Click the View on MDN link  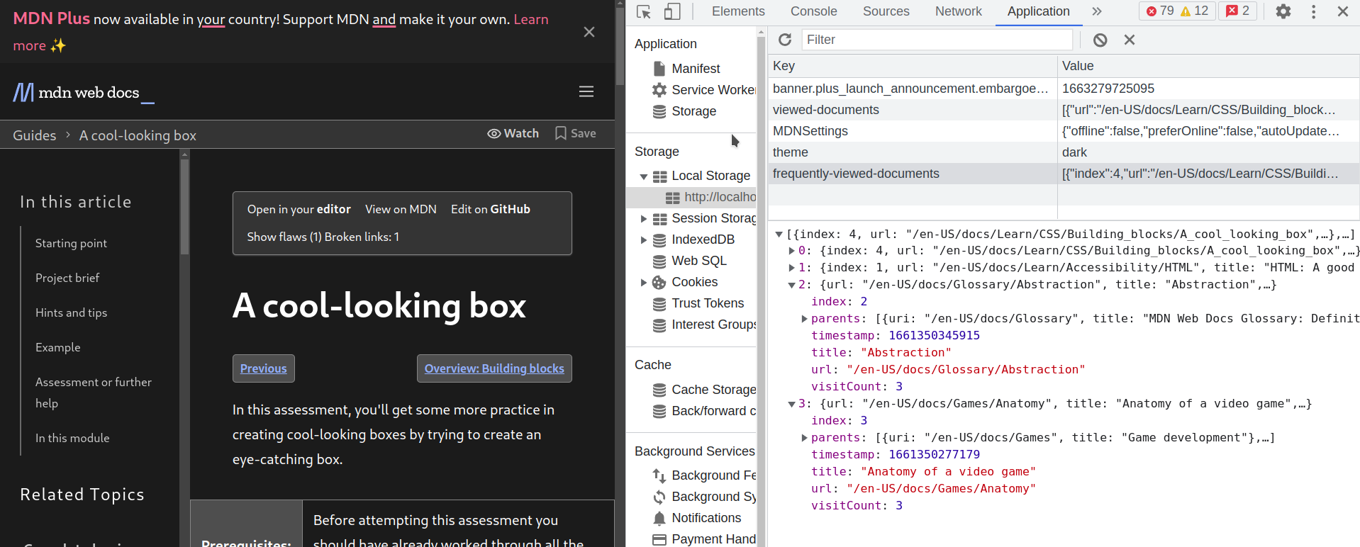tap(401, 209)
